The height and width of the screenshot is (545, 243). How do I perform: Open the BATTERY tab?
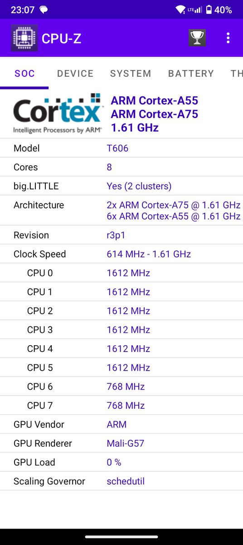click(x=191, y=74)
